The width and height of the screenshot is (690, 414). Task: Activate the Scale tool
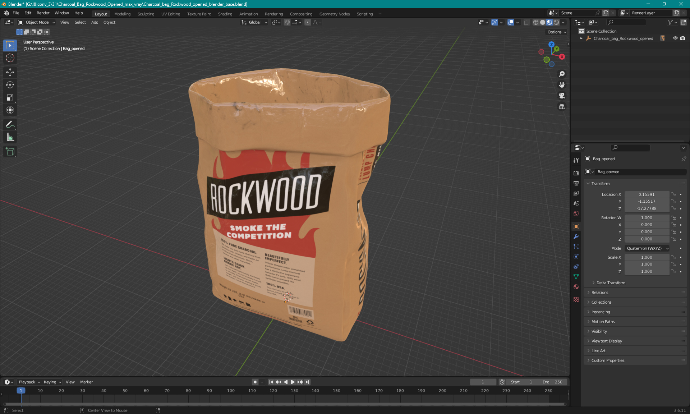point(10,97)
